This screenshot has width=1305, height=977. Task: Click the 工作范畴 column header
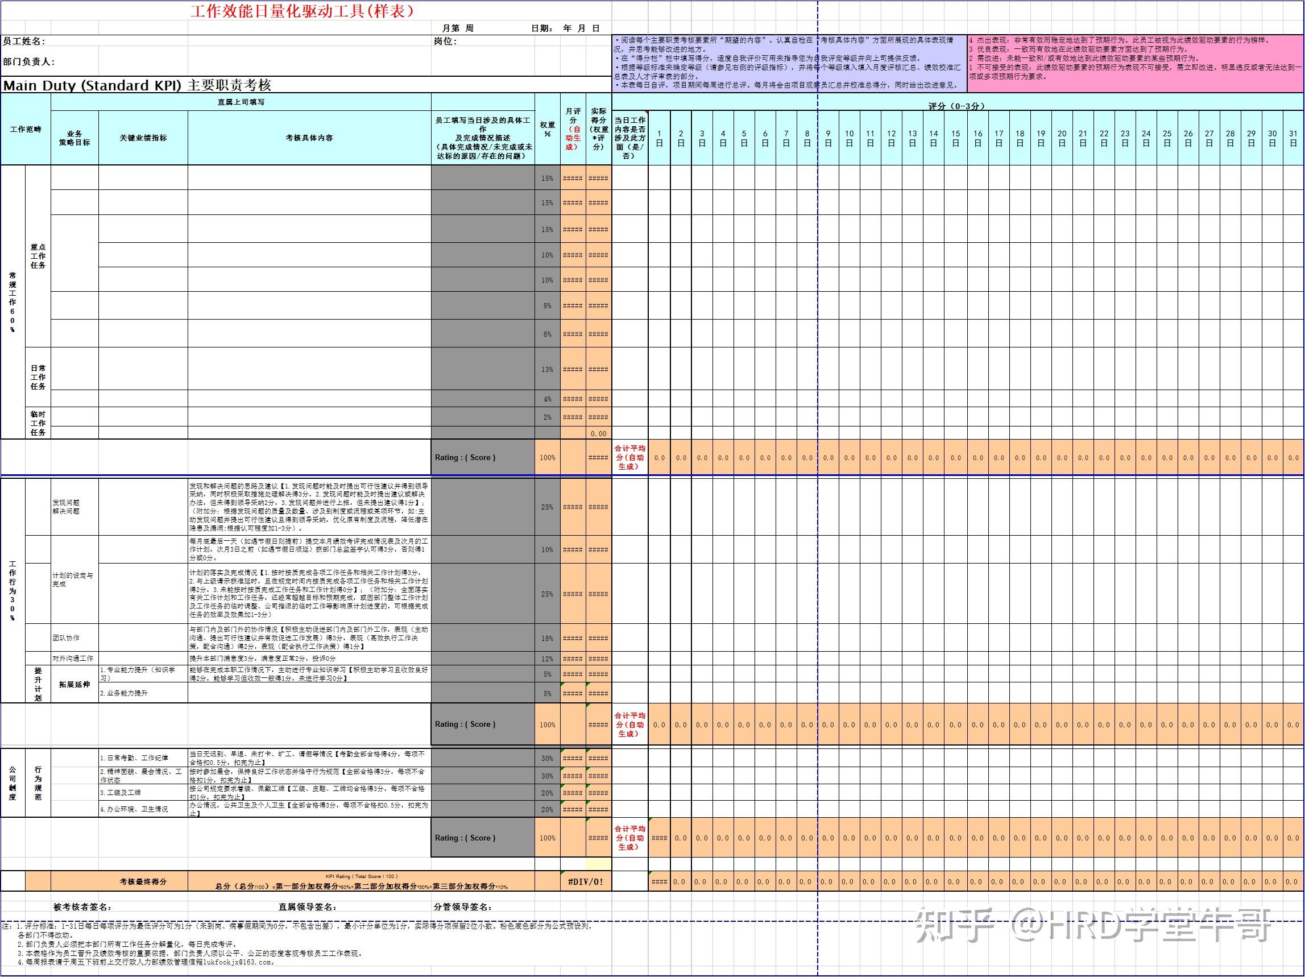26,129
